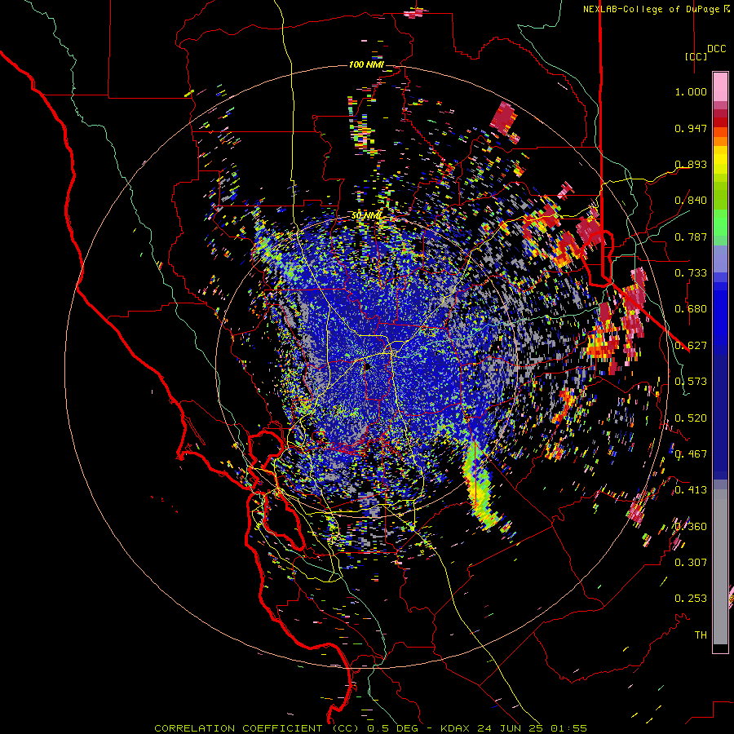Pick the light pink segment atop the color bar
Viewport: 734px width, 734px height.
click(x=720, y=87)
